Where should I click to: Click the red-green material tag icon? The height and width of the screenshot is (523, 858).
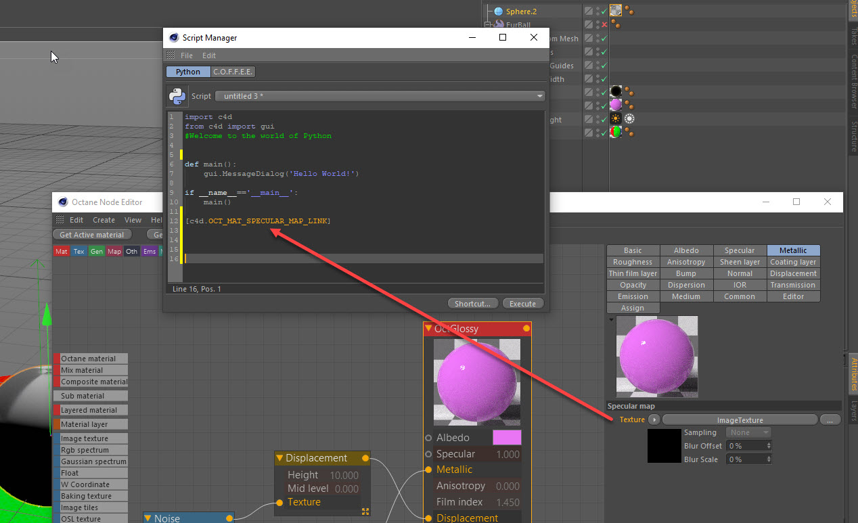[616, 132]
